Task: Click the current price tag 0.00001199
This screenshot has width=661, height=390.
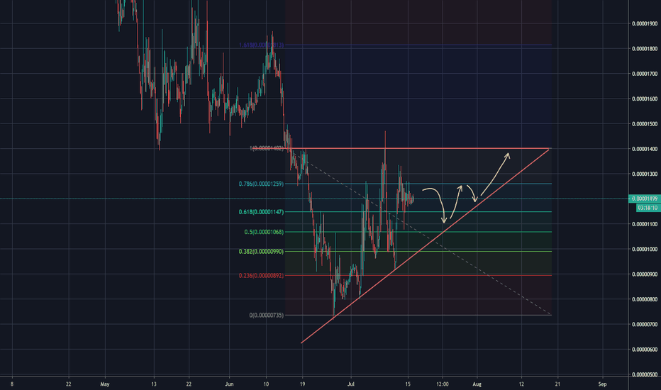Action: point(645,199)
